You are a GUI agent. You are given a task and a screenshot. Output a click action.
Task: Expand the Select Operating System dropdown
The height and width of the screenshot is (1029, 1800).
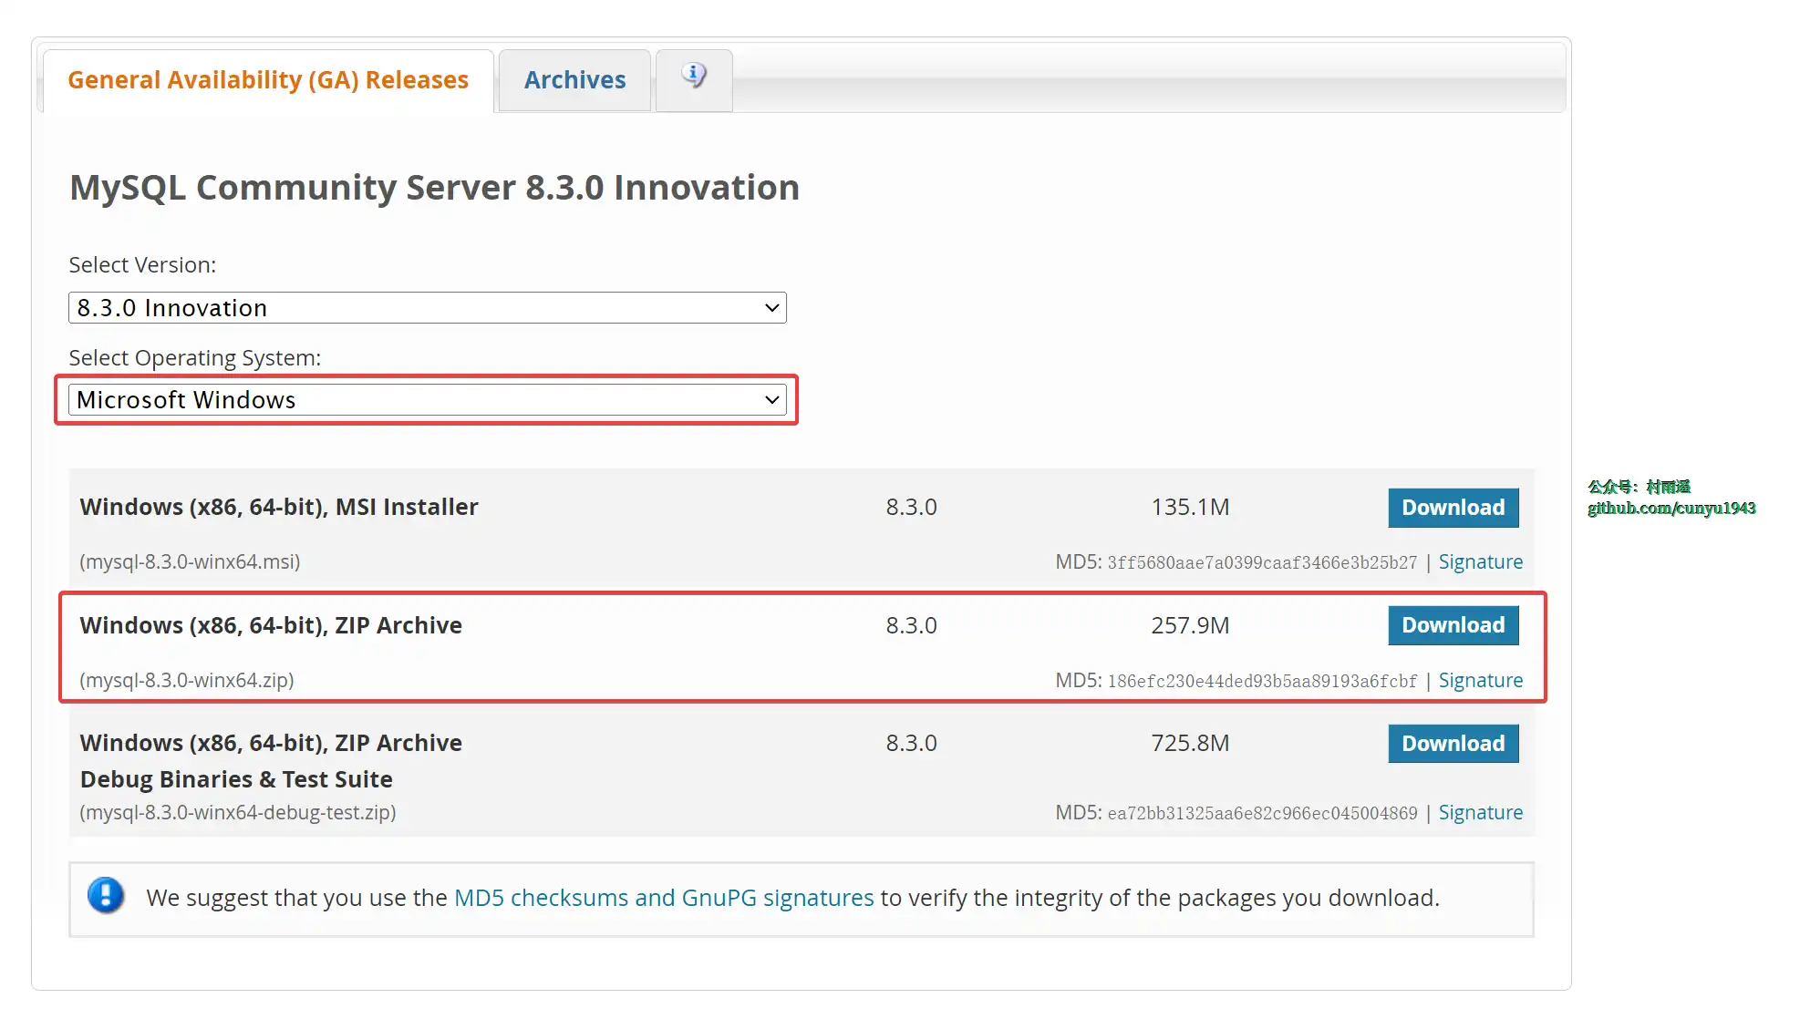[427, 400]
